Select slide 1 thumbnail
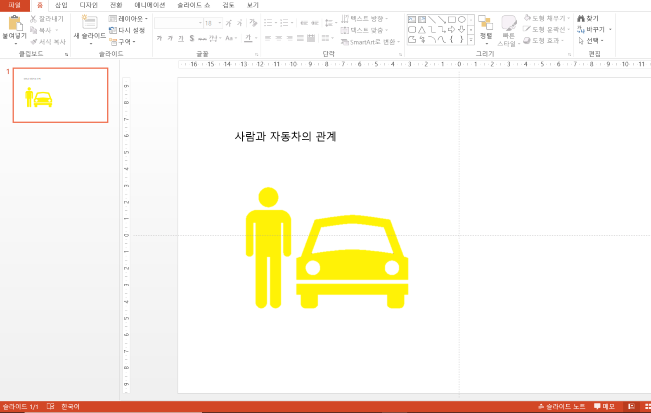This screenshot has width=651, height=413. click(x=60, y=95)
